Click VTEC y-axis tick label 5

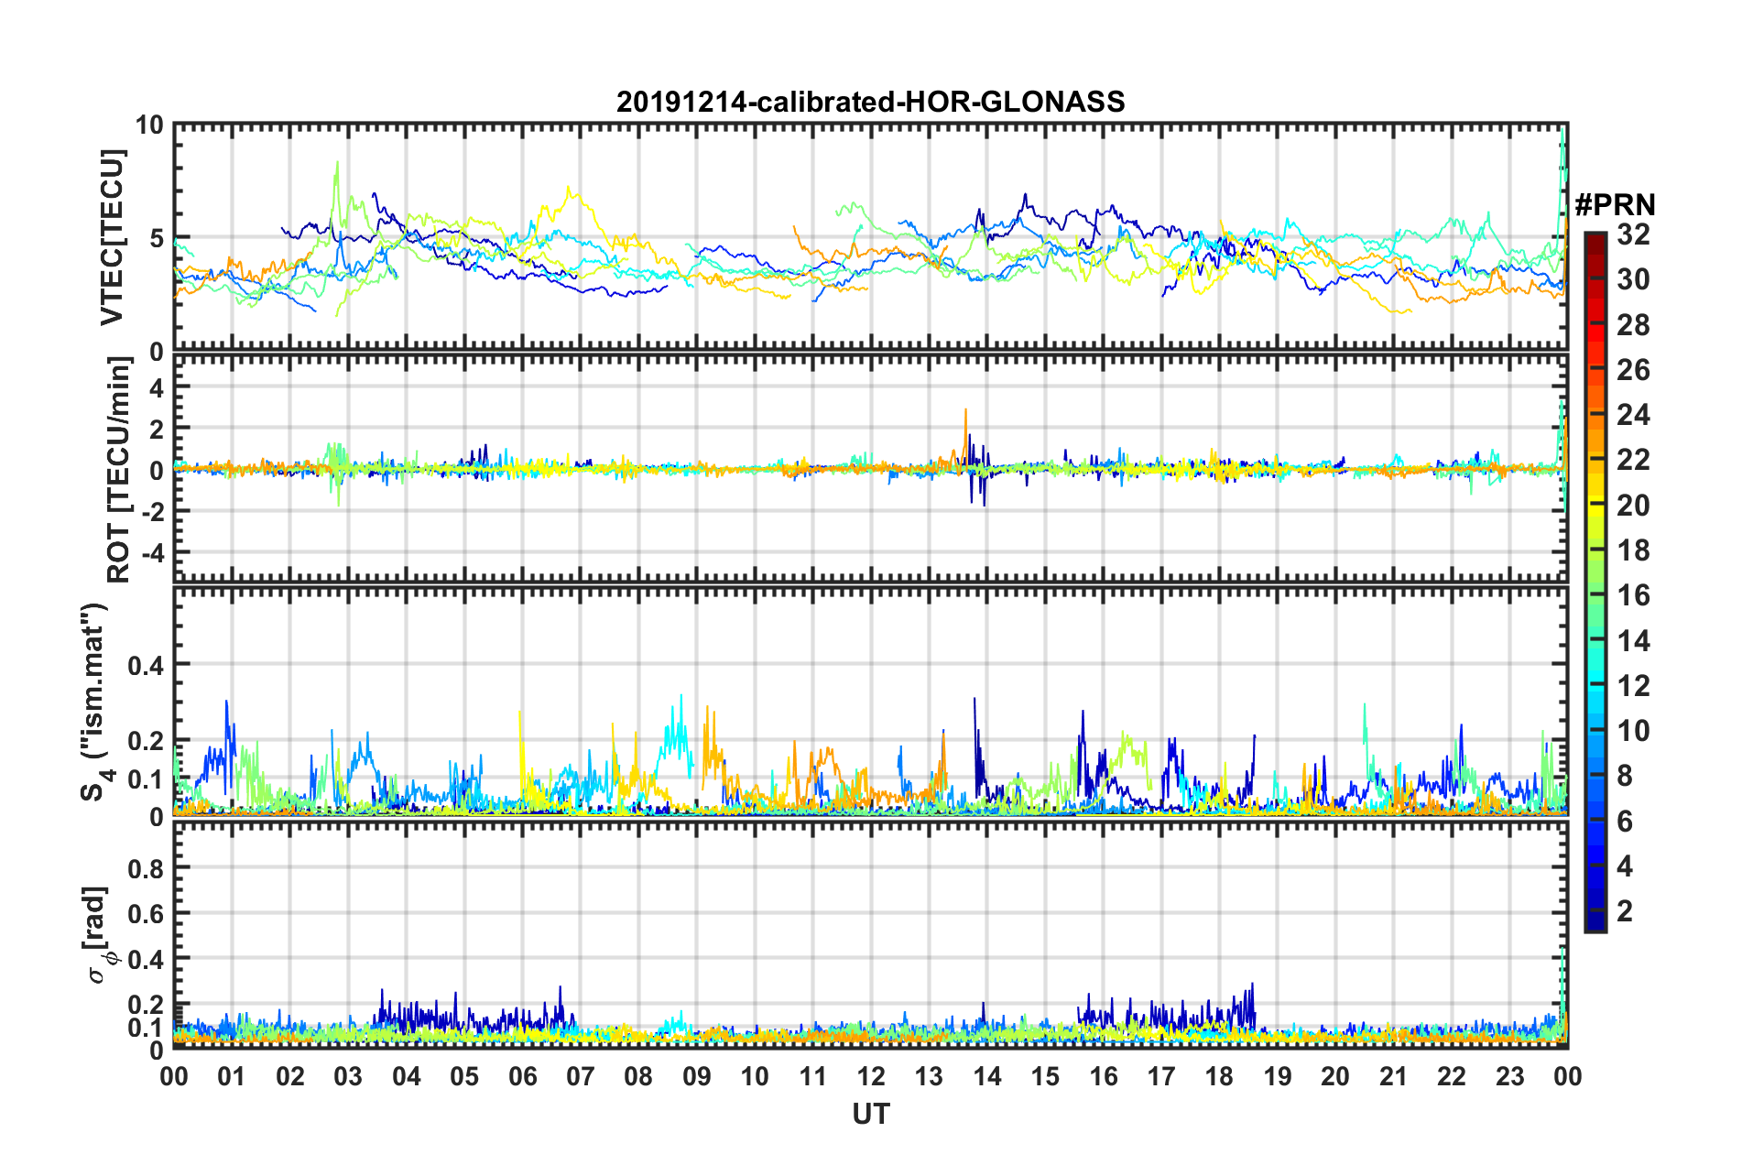(157, 239)
